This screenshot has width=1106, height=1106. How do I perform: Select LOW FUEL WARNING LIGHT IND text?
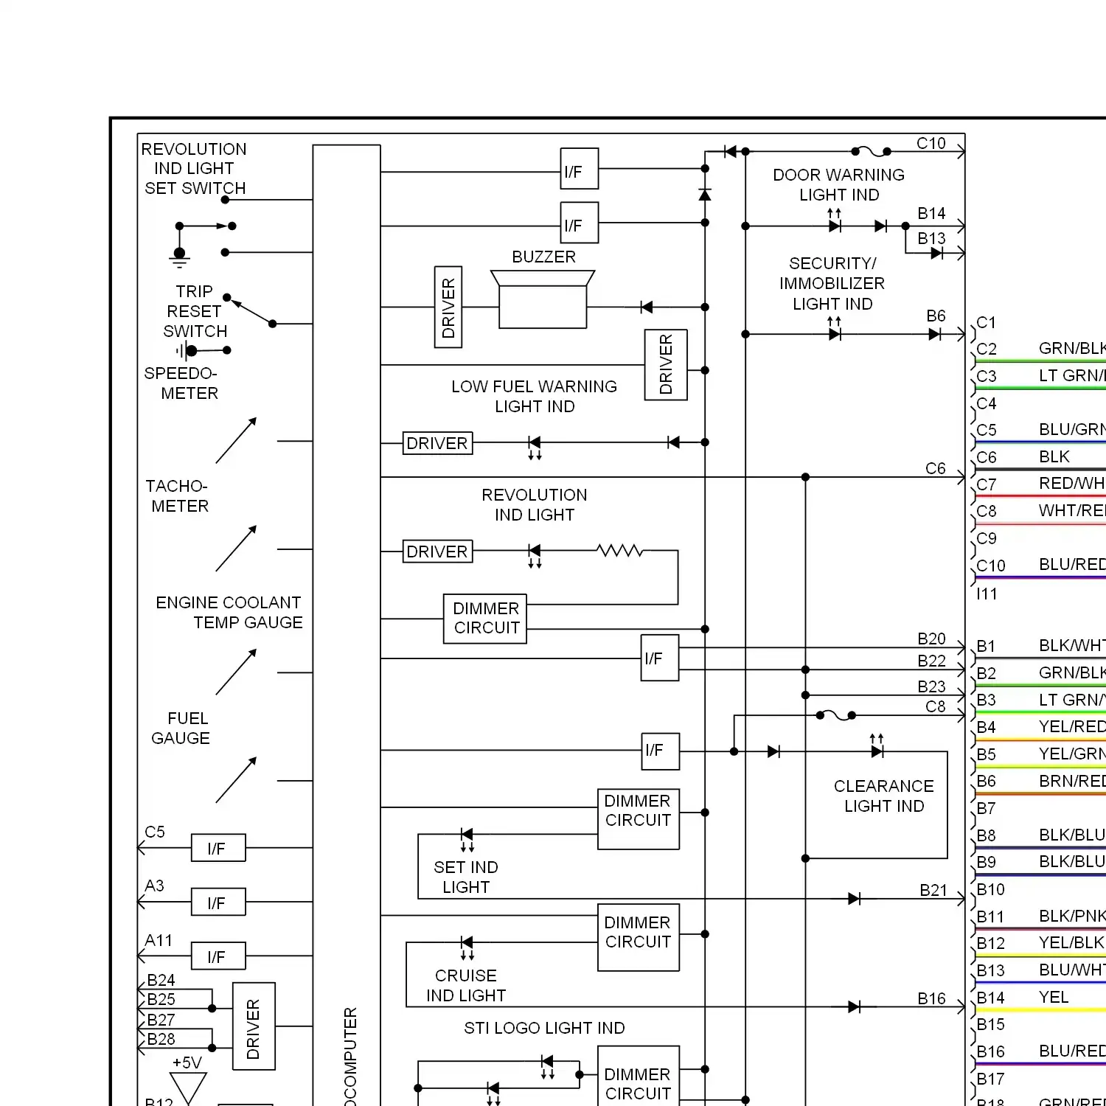point(534,396)
